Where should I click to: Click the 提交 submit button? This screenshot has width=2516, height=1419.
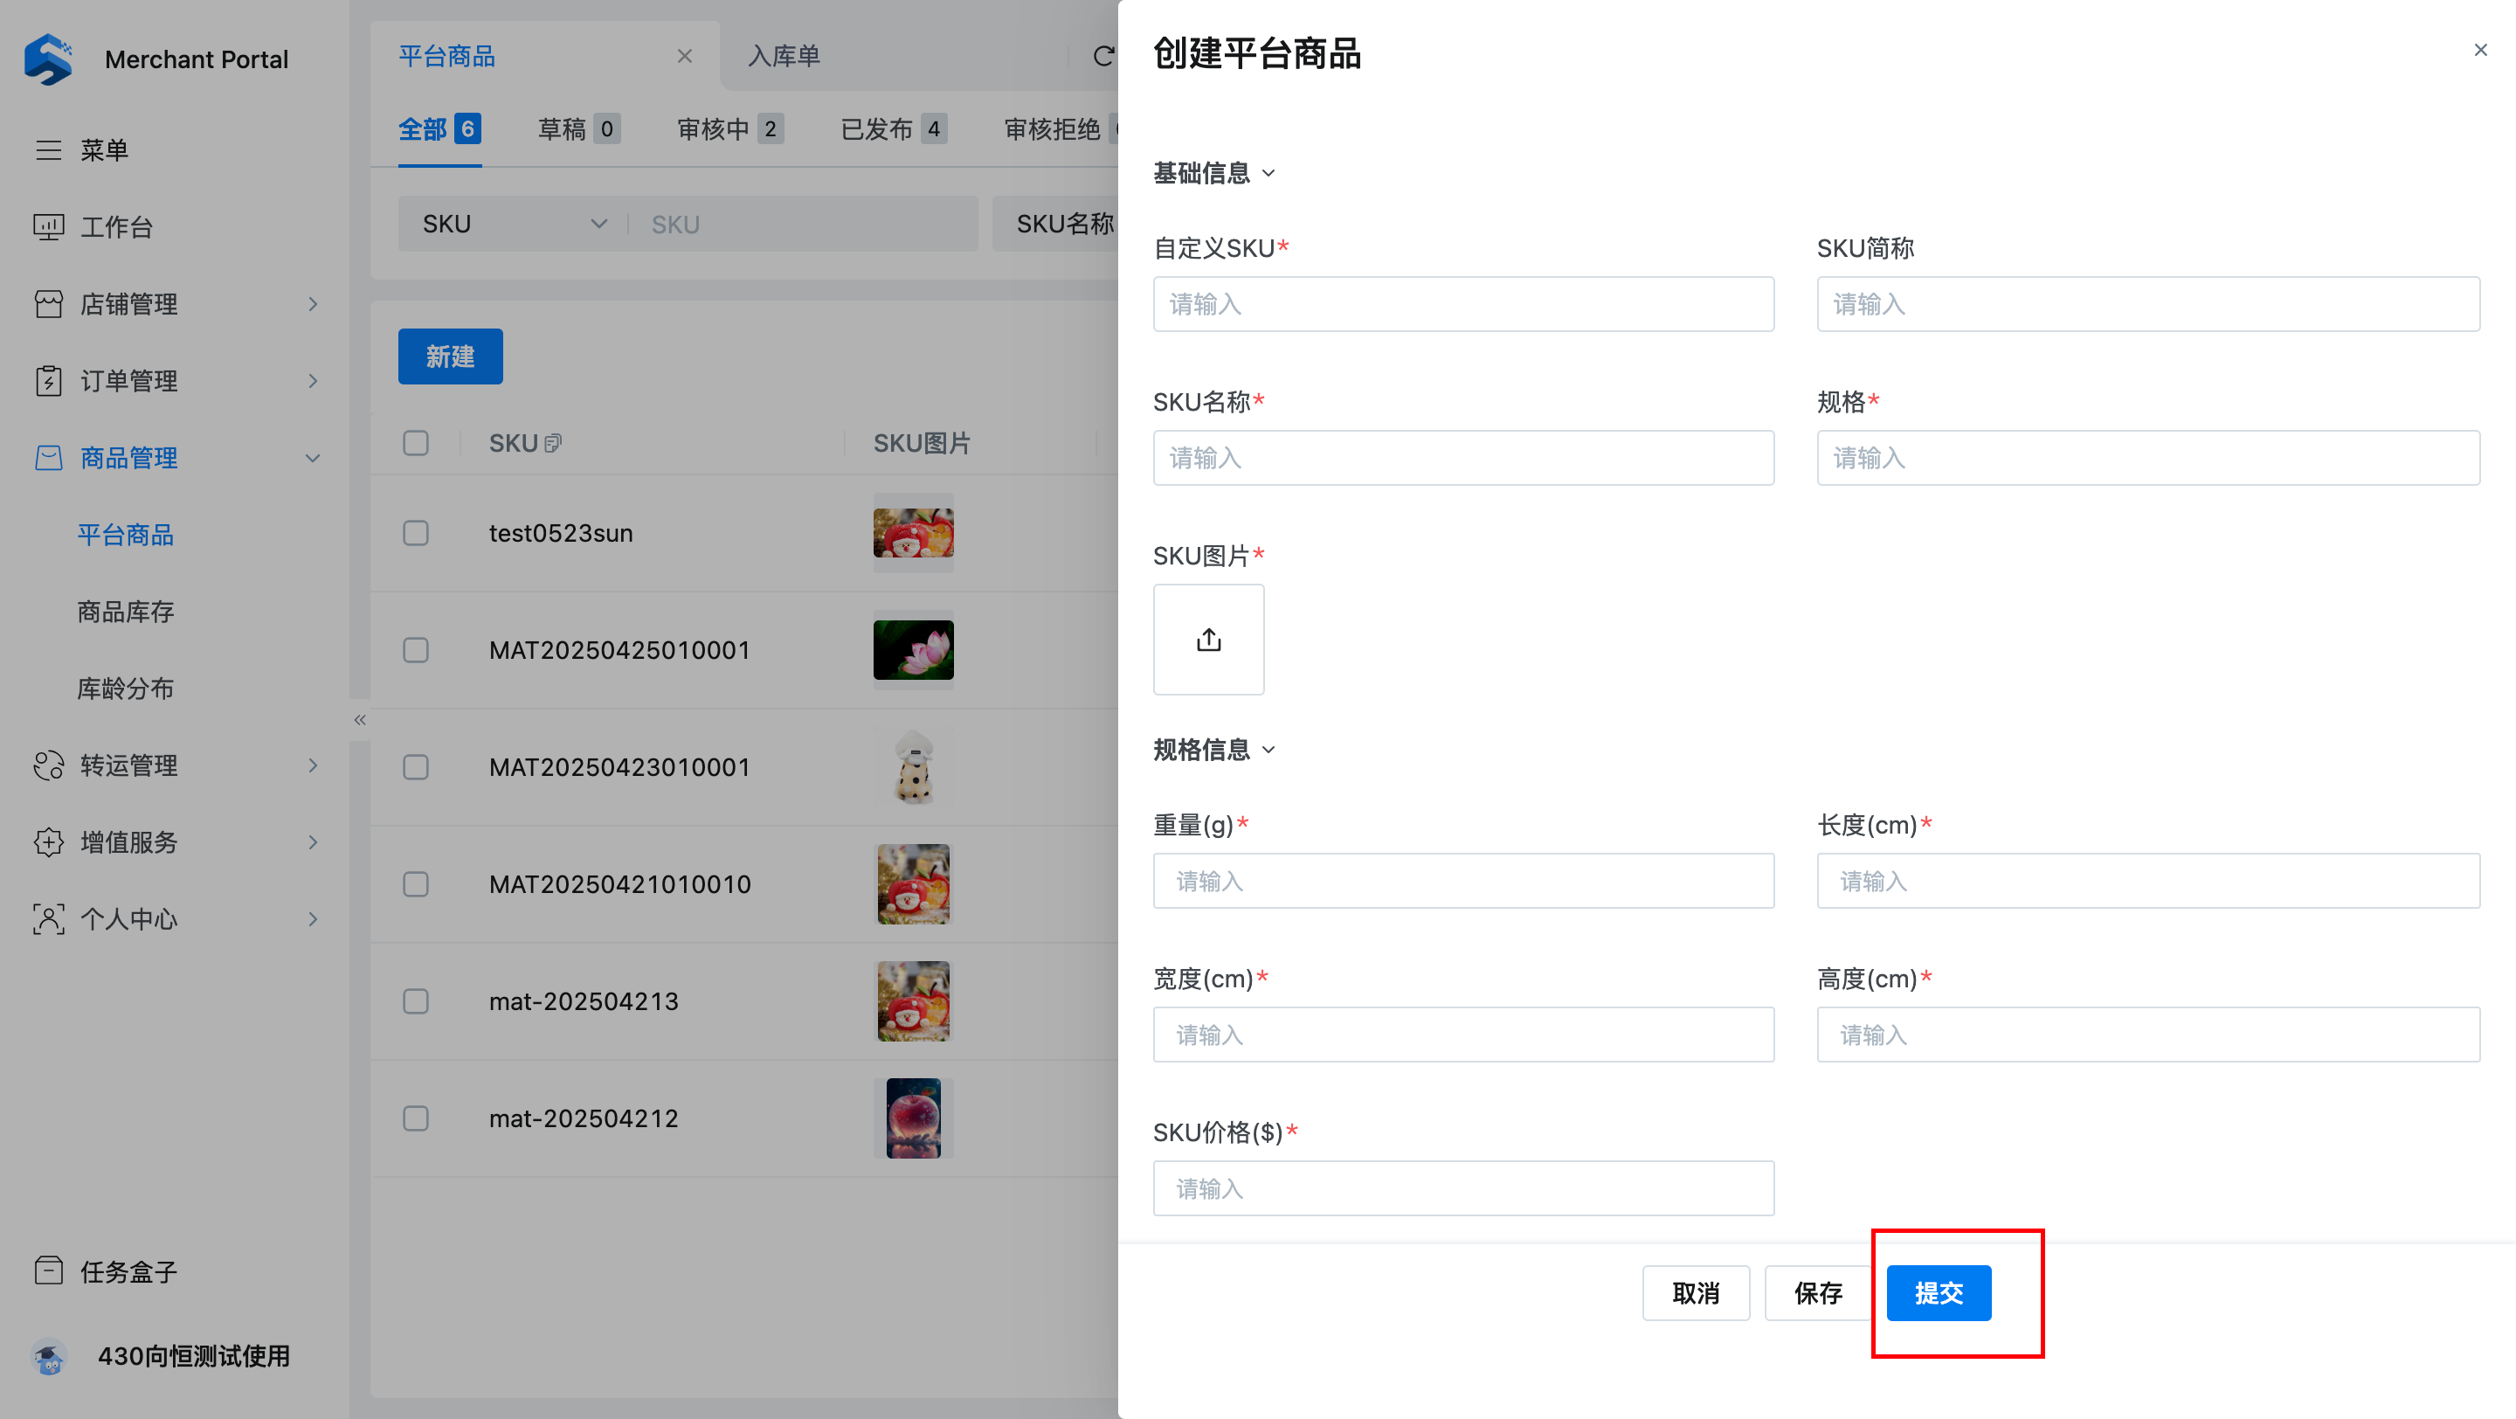click(x=1938, y=1293)
